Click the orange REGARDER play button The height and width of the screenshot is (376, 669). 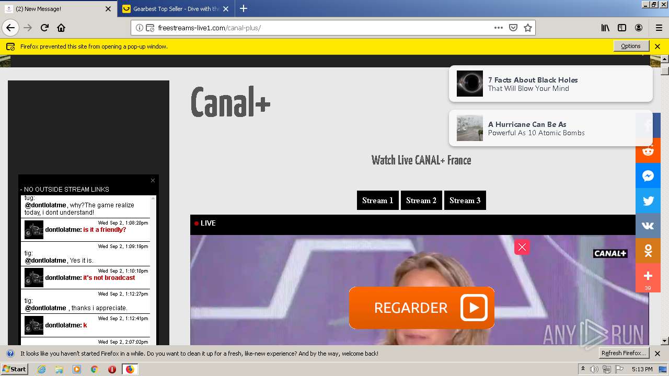(422, 308)
